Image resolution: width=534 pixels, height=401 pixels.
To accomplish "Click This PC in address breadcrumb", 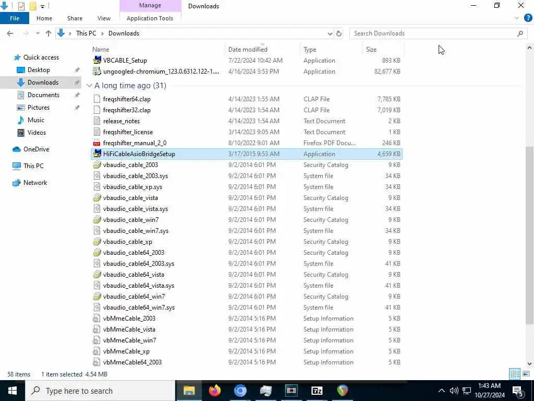I will click(x=86, y=33).
